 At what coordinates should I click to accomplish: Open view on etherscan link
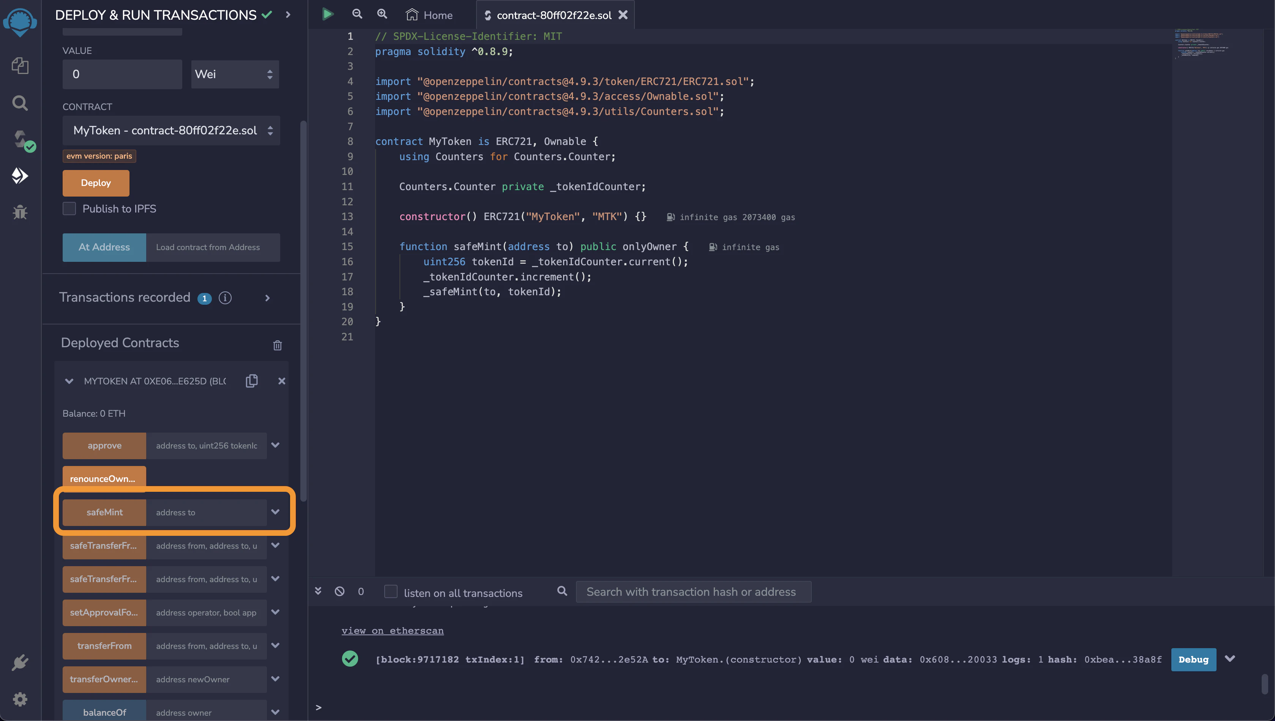392,630
